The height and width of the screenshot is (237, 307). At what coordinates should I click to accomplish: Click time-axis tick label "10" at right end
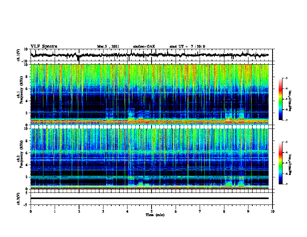click(x=273, y=211)
